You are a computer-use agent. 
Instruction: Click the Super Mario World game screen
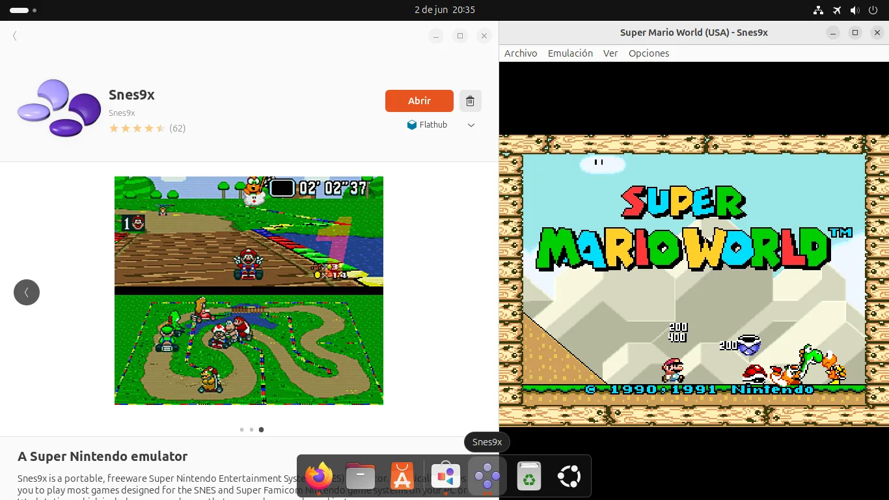pos(694,281)
